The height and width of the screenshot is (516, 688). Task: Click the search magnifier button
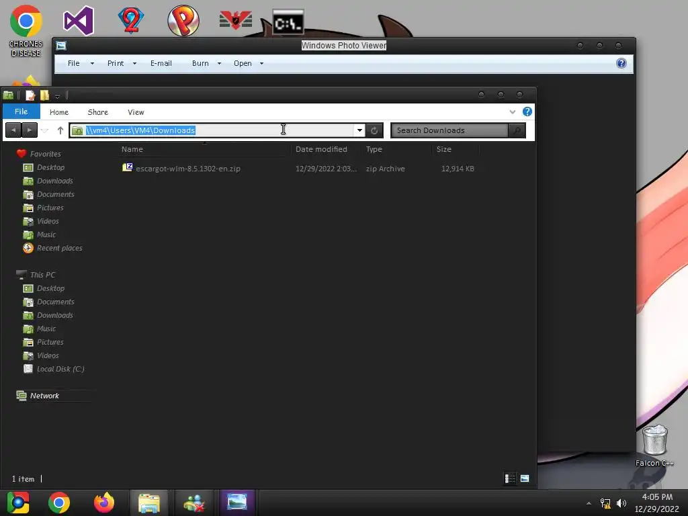pyautogui.click(x=517, y=130)
